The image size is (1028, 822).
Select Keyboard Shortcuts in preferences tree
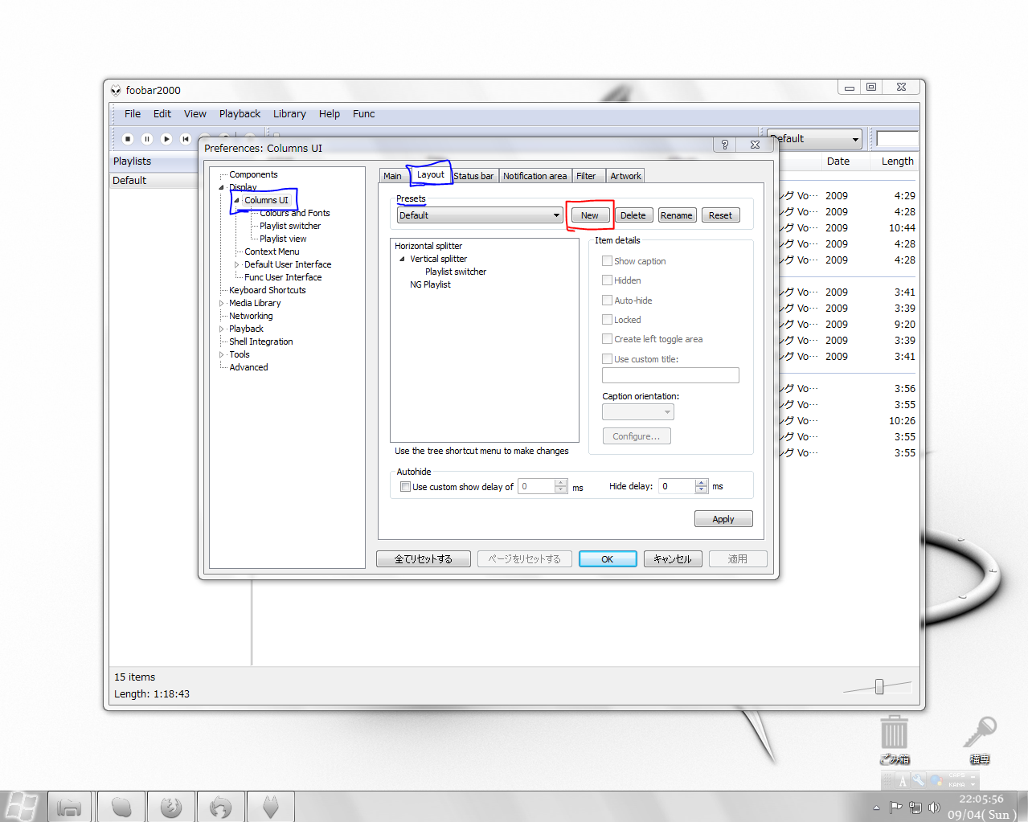tap(268, 290)
